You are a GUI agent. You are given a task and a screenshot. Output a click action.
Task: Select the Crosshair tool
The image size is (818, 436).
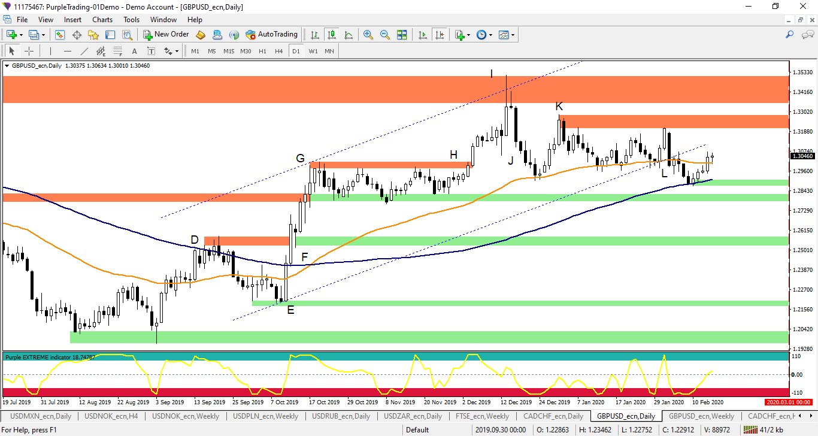point(29,51)
